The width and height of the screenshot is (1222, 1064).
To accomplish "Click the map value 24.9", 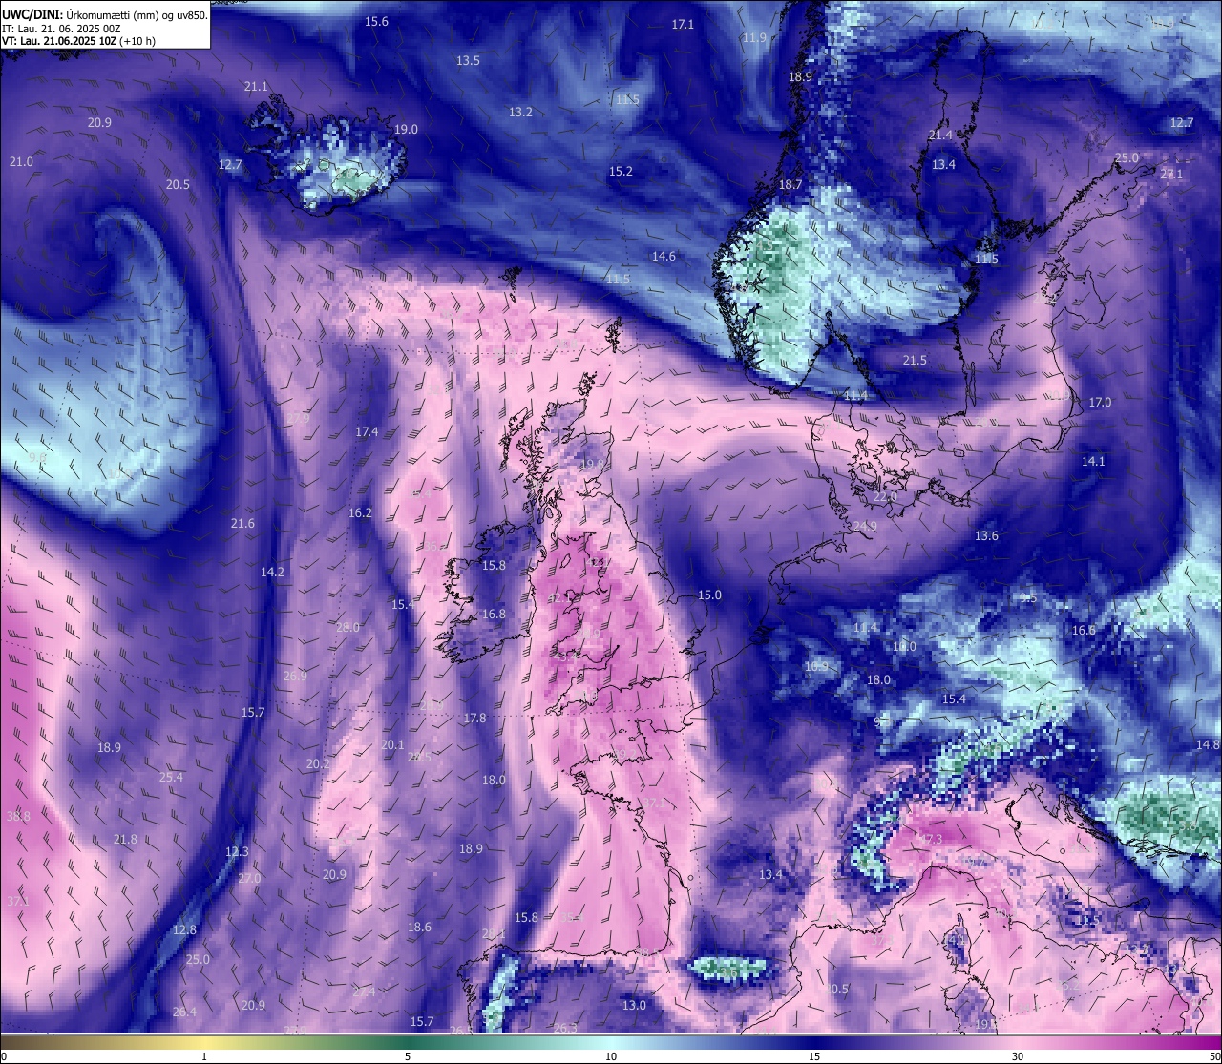I will (x=865, y=526).
